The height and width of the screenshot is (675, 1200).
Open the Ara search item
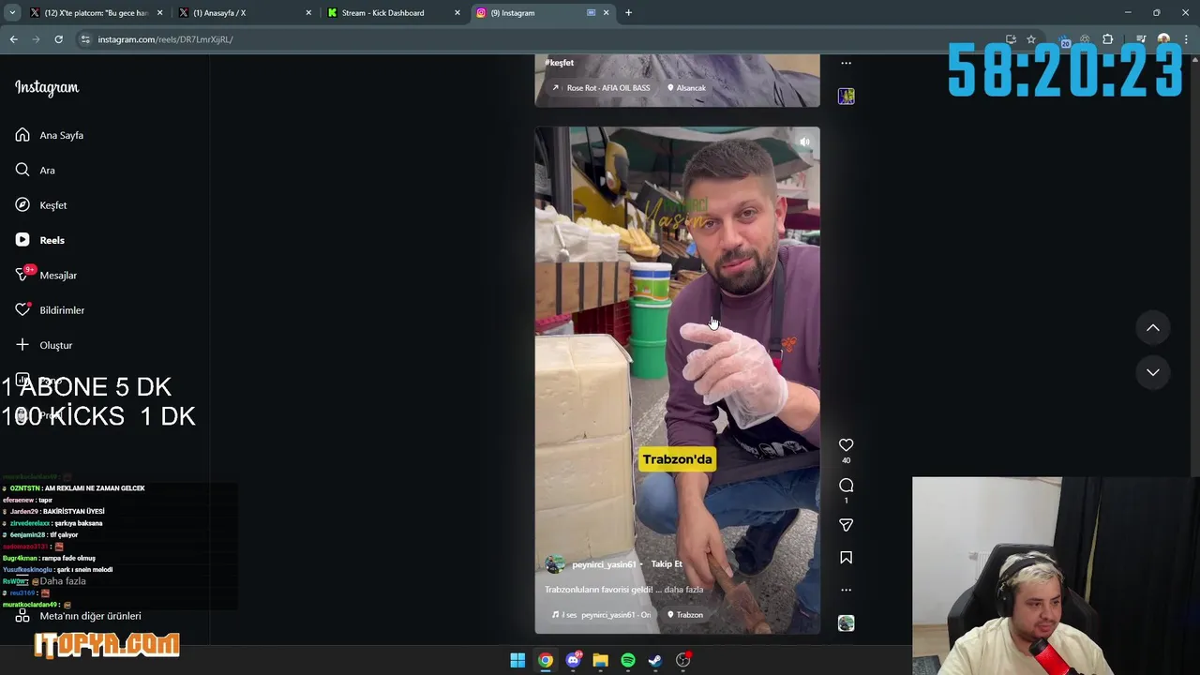[36, 170]
